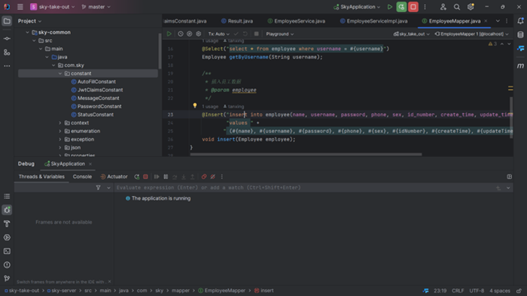Open the Git tool window
Screen dimensions: 527x296
coord(7,279)
